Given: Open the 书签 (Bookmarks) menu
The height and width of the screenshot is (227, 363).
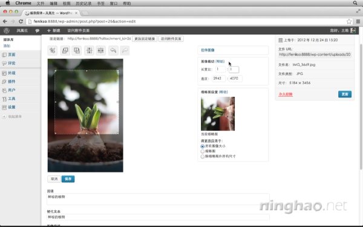Looking at the screenshot, I should pos(100,4).
